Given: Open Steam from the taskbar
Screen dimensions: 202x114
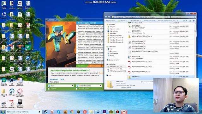Looking at the screenshot, I should click(45, 112).
